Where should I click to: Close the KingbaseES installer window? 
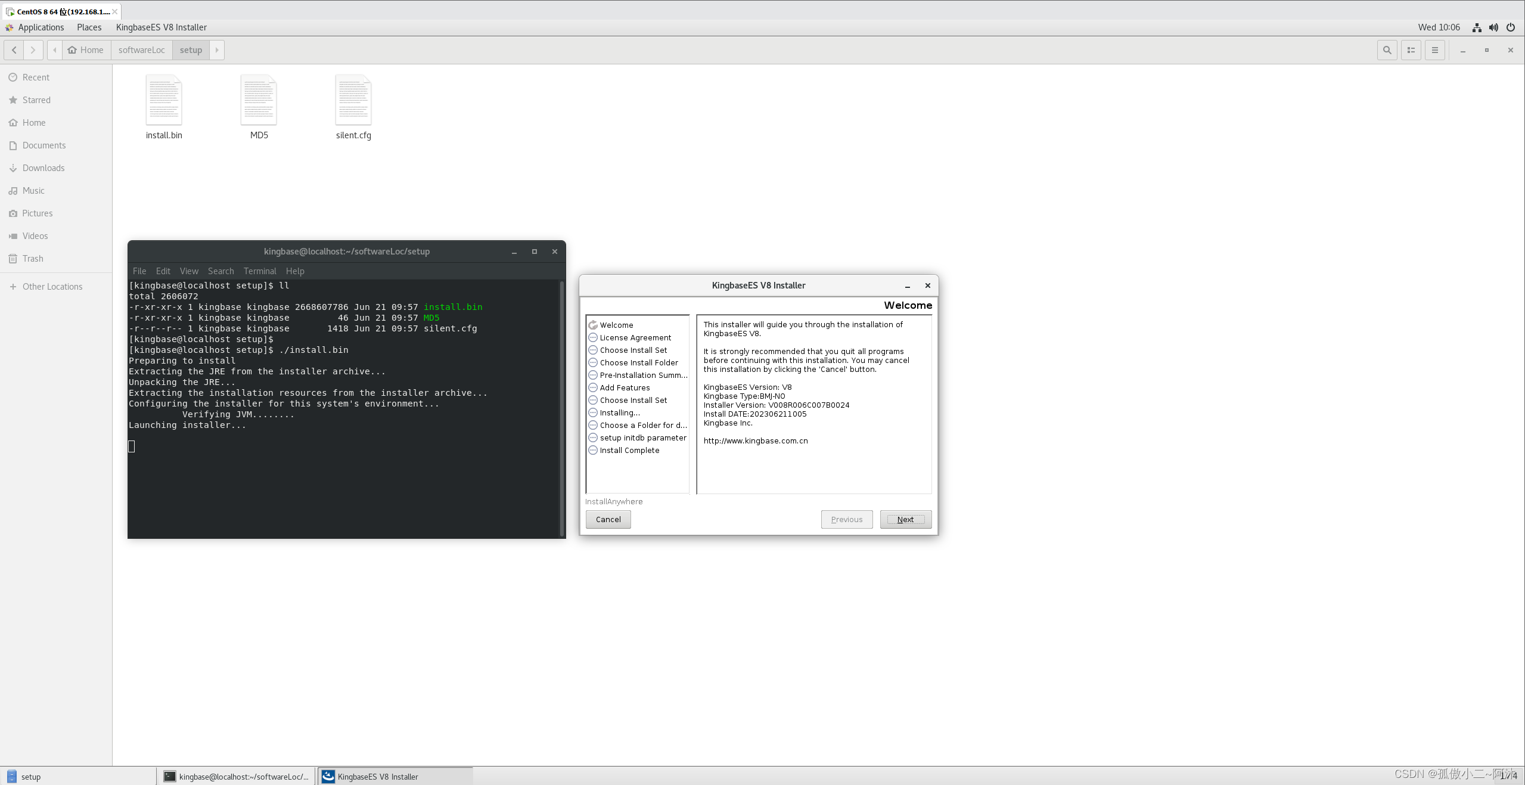tap(927, 286)
